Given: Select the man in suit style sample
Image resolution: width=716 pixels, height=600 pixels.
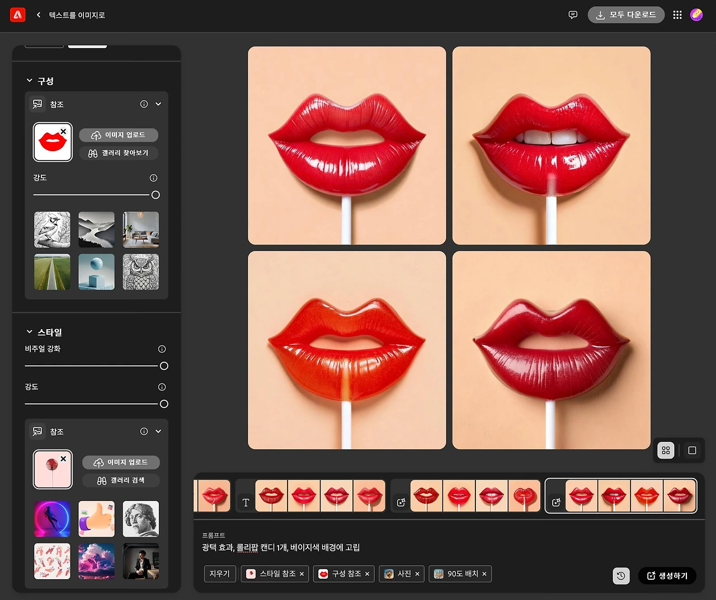Looking at the screenshot, I should coord(141,561).
